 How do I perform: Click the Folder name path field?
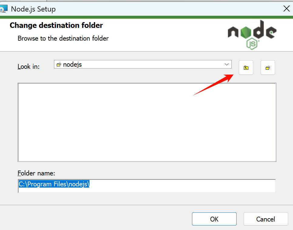coord(147,186)
